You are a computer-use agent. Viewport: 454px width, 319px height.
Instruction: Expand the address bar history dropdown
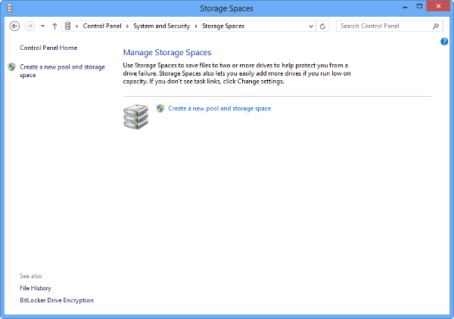(x=310, y=26)
